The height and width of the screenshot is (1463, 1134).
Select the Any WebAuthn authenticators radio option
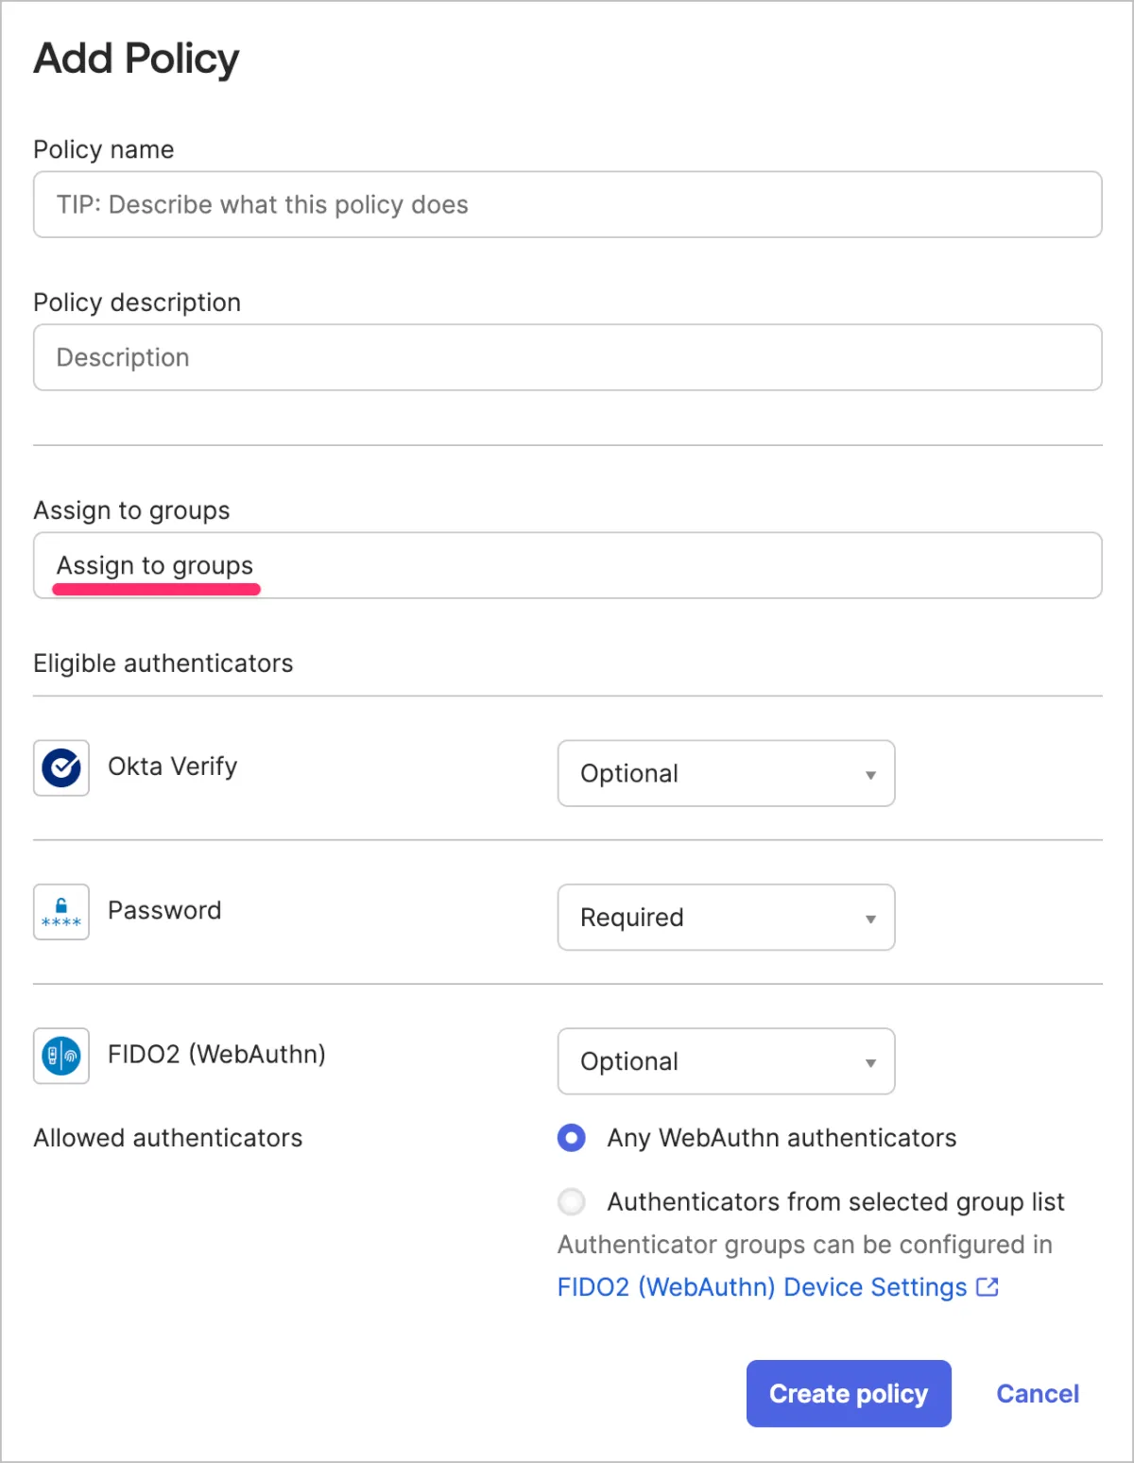[572, 1138]
